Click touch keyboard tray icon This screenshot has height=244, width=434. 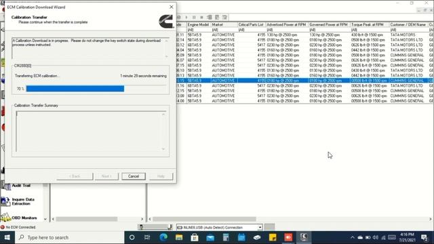(x=392, y=237)
